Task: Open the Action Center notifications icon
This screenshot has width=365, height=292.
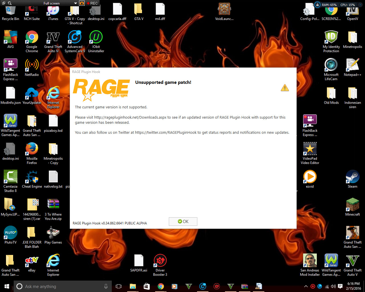Action: pyautogui.click(x=340, y=286)
